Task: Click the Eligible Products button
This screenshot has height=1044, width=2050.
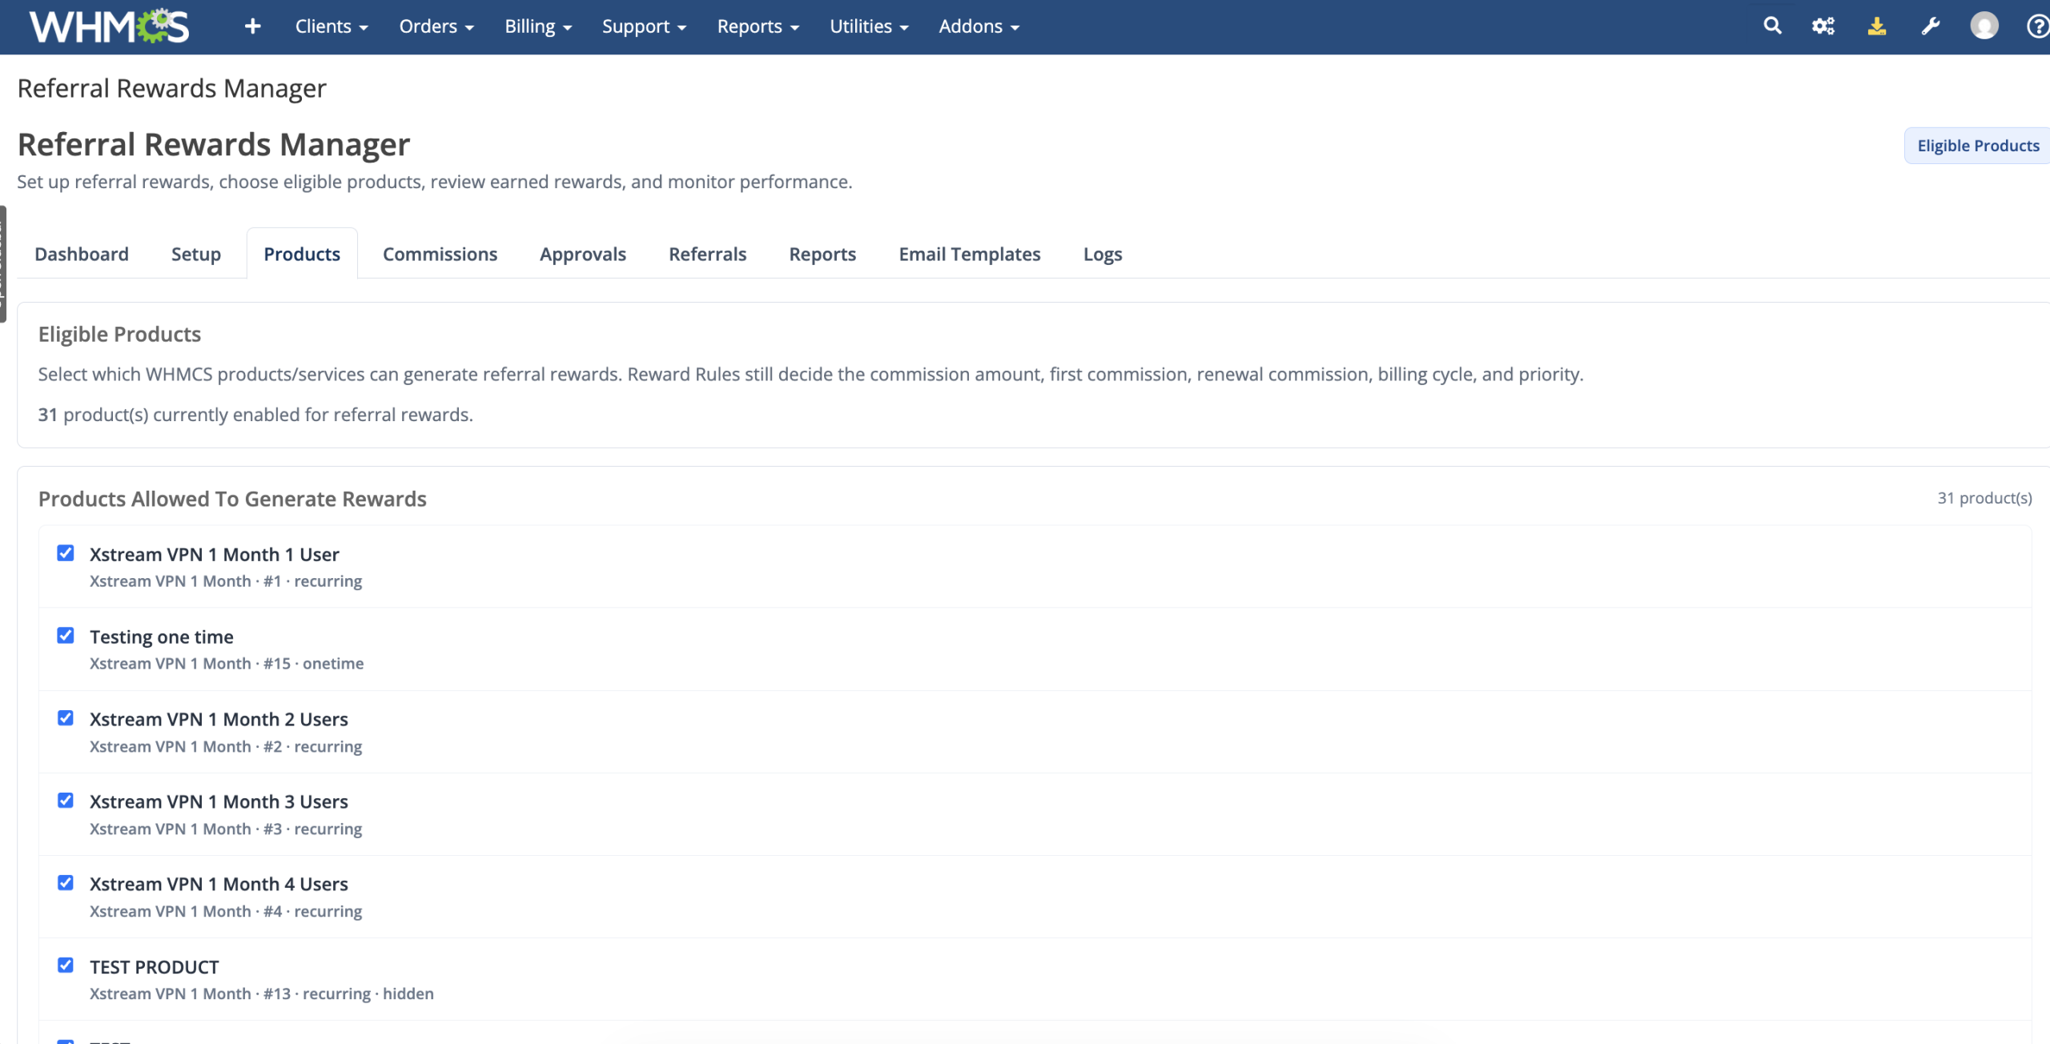Action: tap(1978, 146)
